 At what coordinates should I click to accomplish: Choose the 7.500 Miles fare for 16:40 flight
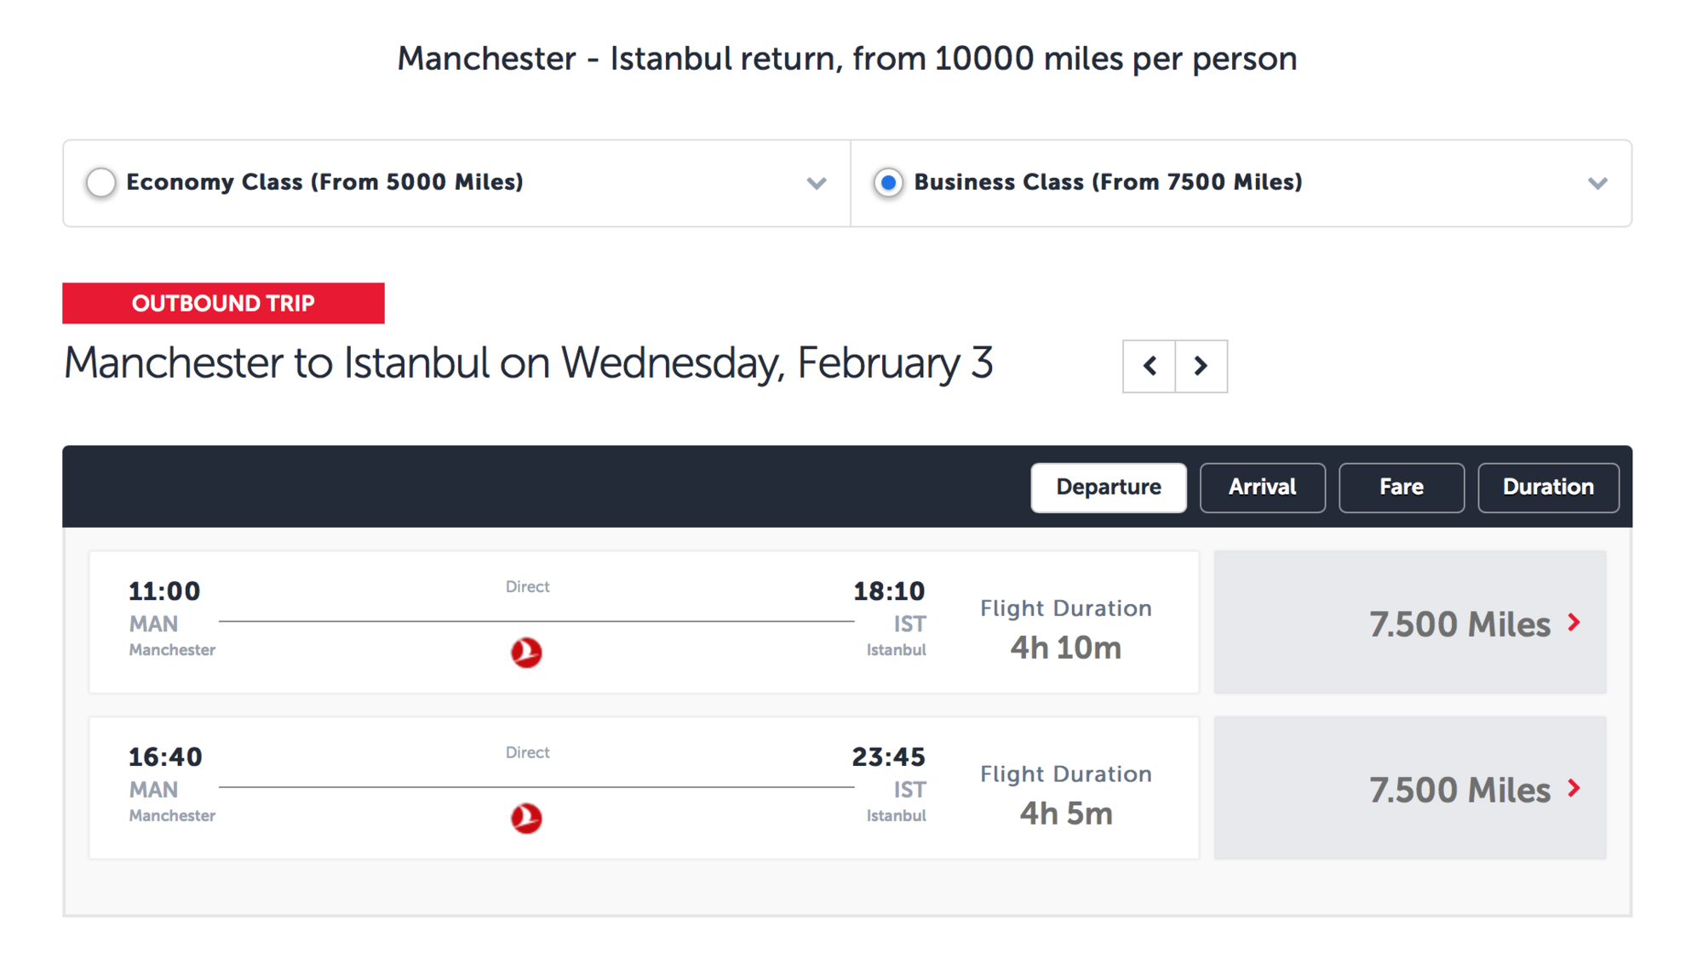[1410, 788]
